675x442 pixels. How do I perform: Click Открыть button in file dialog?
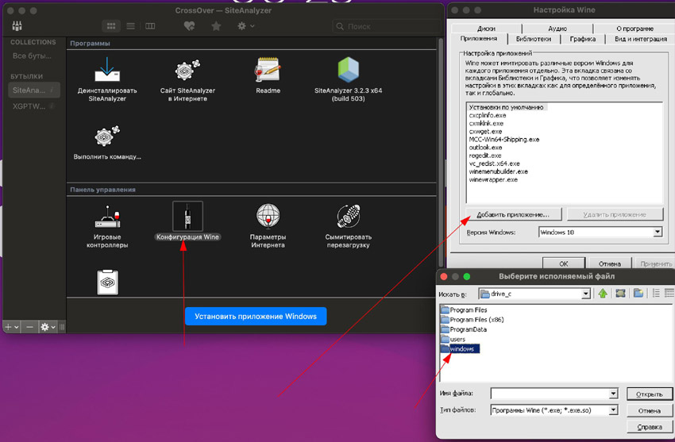point(649,394)
